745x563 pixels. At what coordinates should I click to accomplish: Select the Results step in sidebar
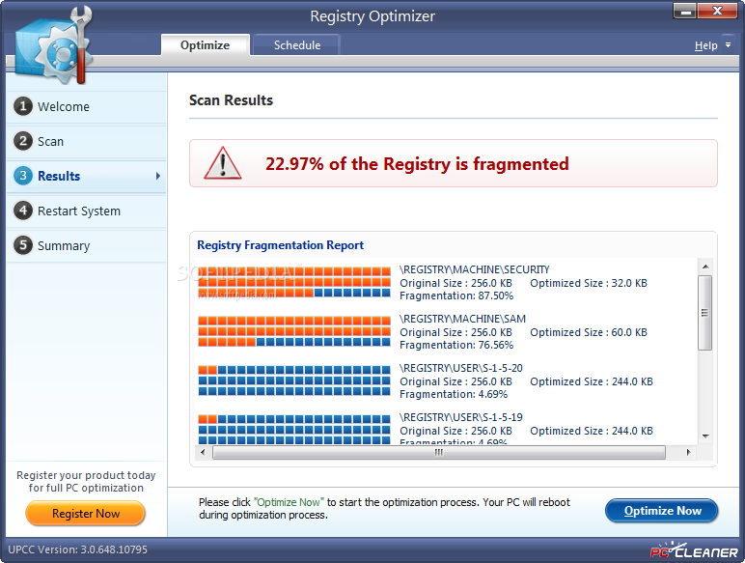87,176
